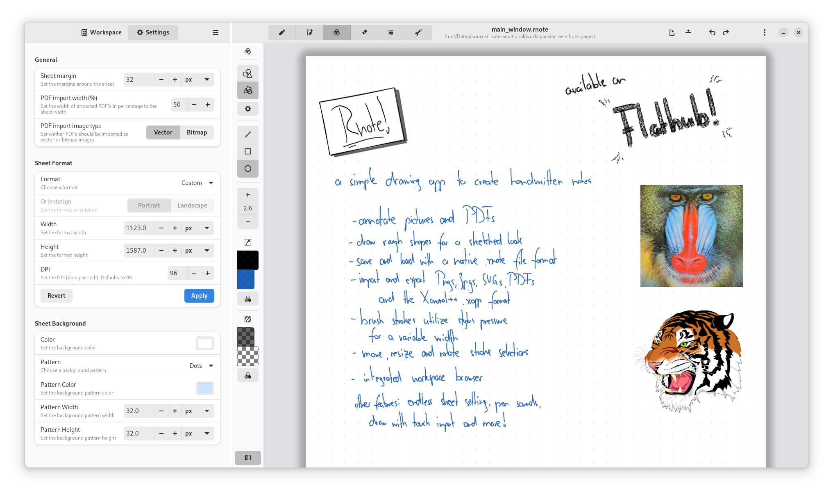The height and width of the screenshot is (495, 833).
Task: Open the export/save document icon
Action: point(688,32)
